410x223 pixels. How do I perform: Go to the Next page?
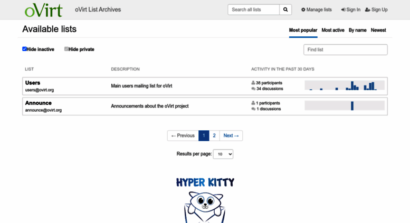pyautogui.click(x=231, y=136)
